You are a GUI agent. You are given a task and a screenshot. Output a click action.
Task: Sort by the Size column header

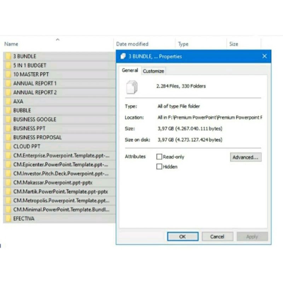[234, 44]
